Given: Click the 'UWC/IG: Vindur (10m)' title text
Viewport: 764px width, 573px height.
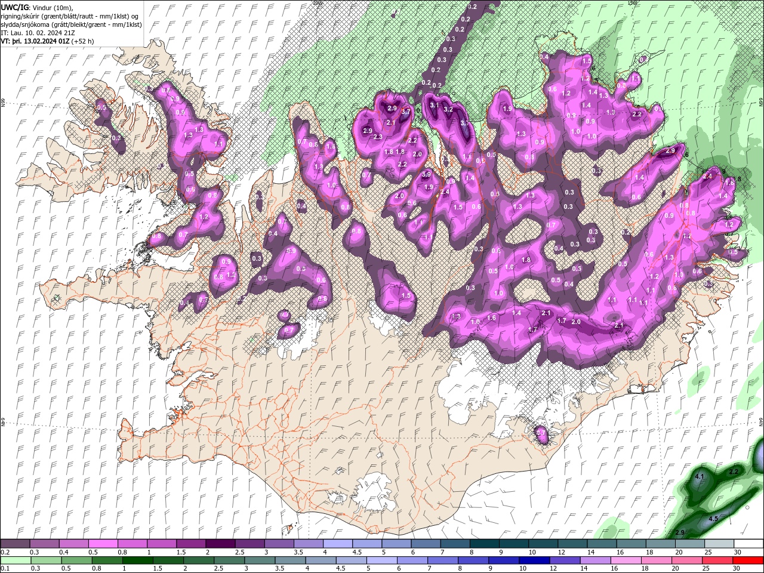Looking at the screenshot, I should pyautogui.click(x=37, y=7).
